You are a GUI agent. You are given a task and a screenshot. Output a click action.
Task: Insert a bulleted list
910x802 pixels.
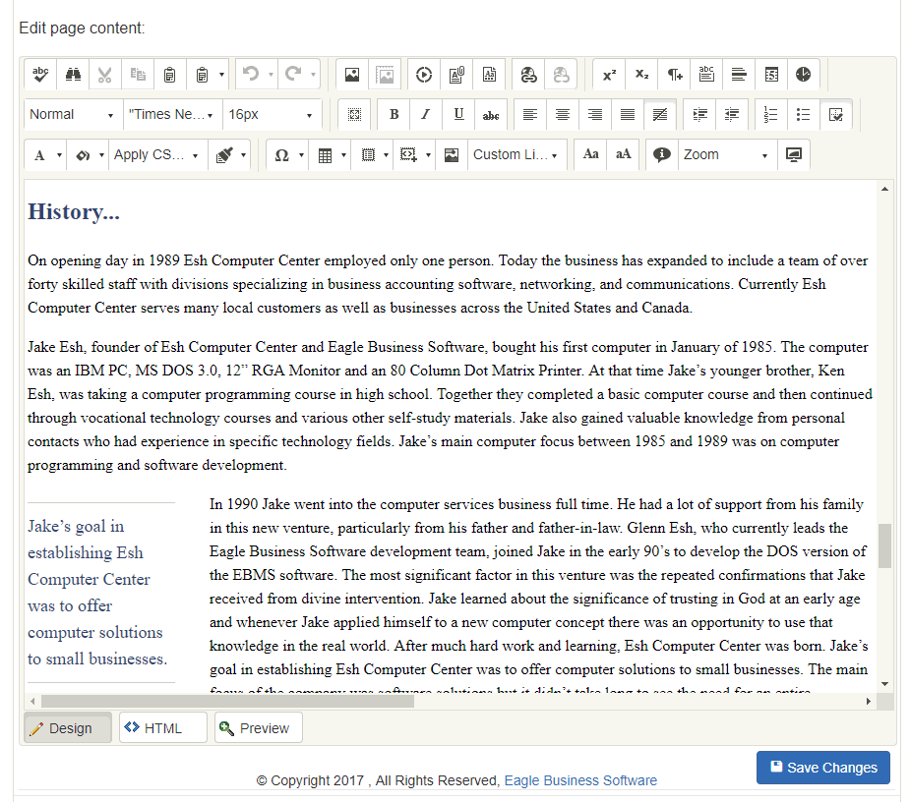pos(804,115)
